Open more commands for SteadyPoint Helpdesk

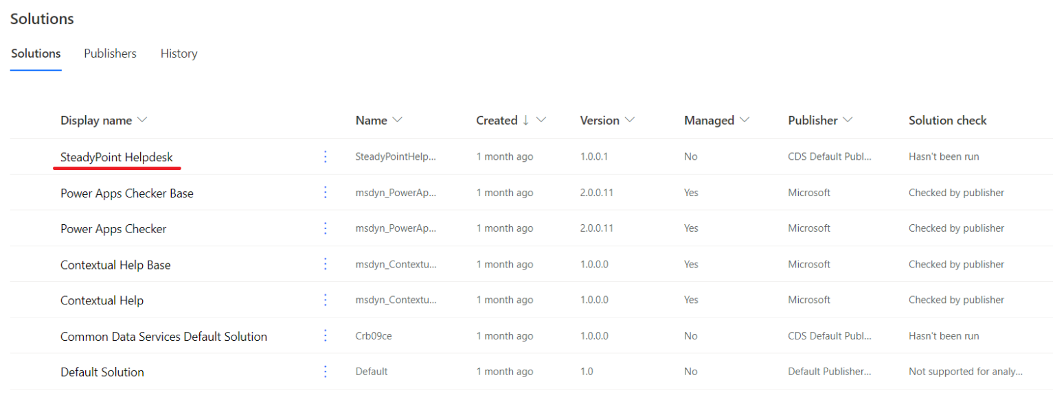coord(325,156)
